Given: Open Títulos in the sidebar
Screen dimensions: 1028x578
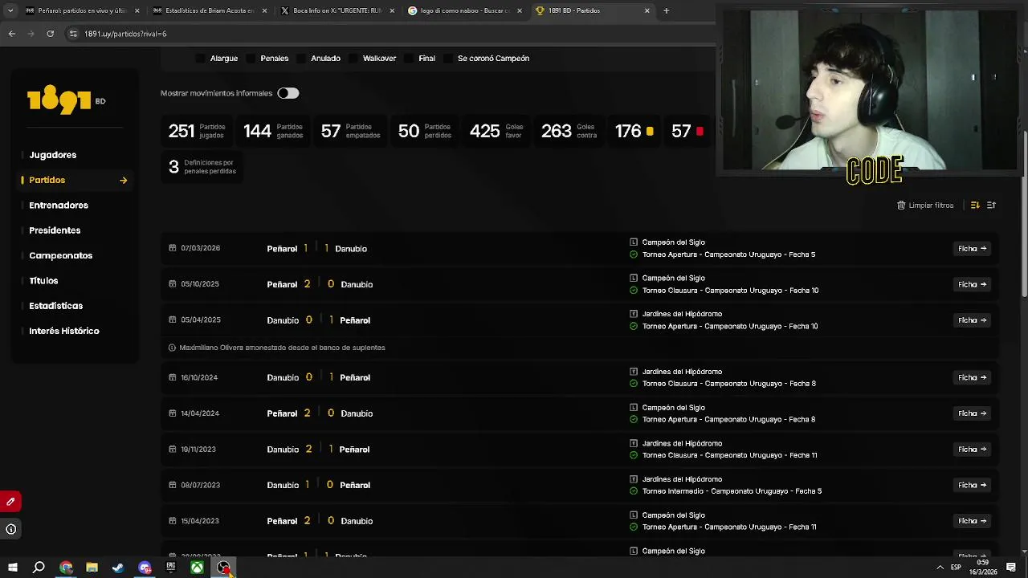Looking at the screenshot, I should coord(43,281).
